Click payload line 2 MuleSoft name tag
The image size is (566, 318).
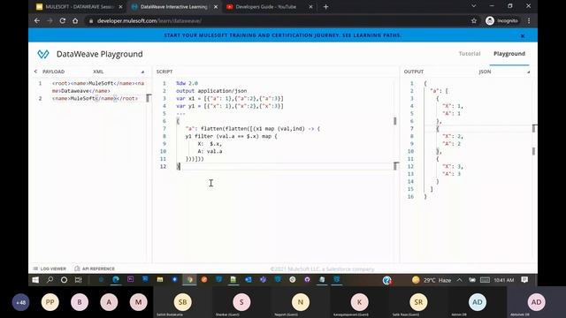95,98
